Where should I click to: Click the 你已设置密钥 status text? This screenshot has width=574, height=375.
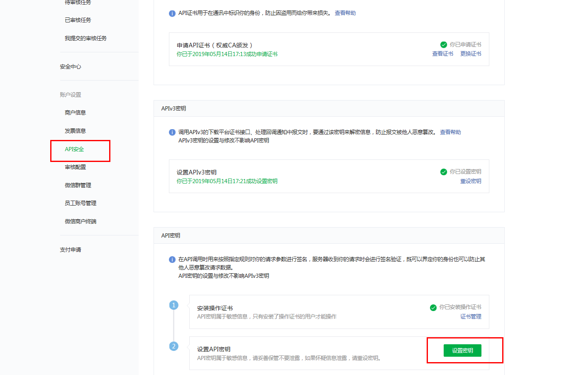466,172
